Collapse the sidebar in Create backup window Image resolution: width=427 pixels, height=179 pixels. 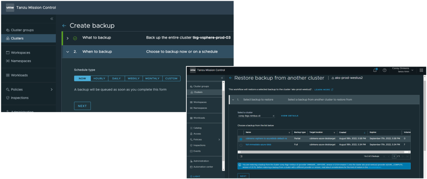coord(52,19)
